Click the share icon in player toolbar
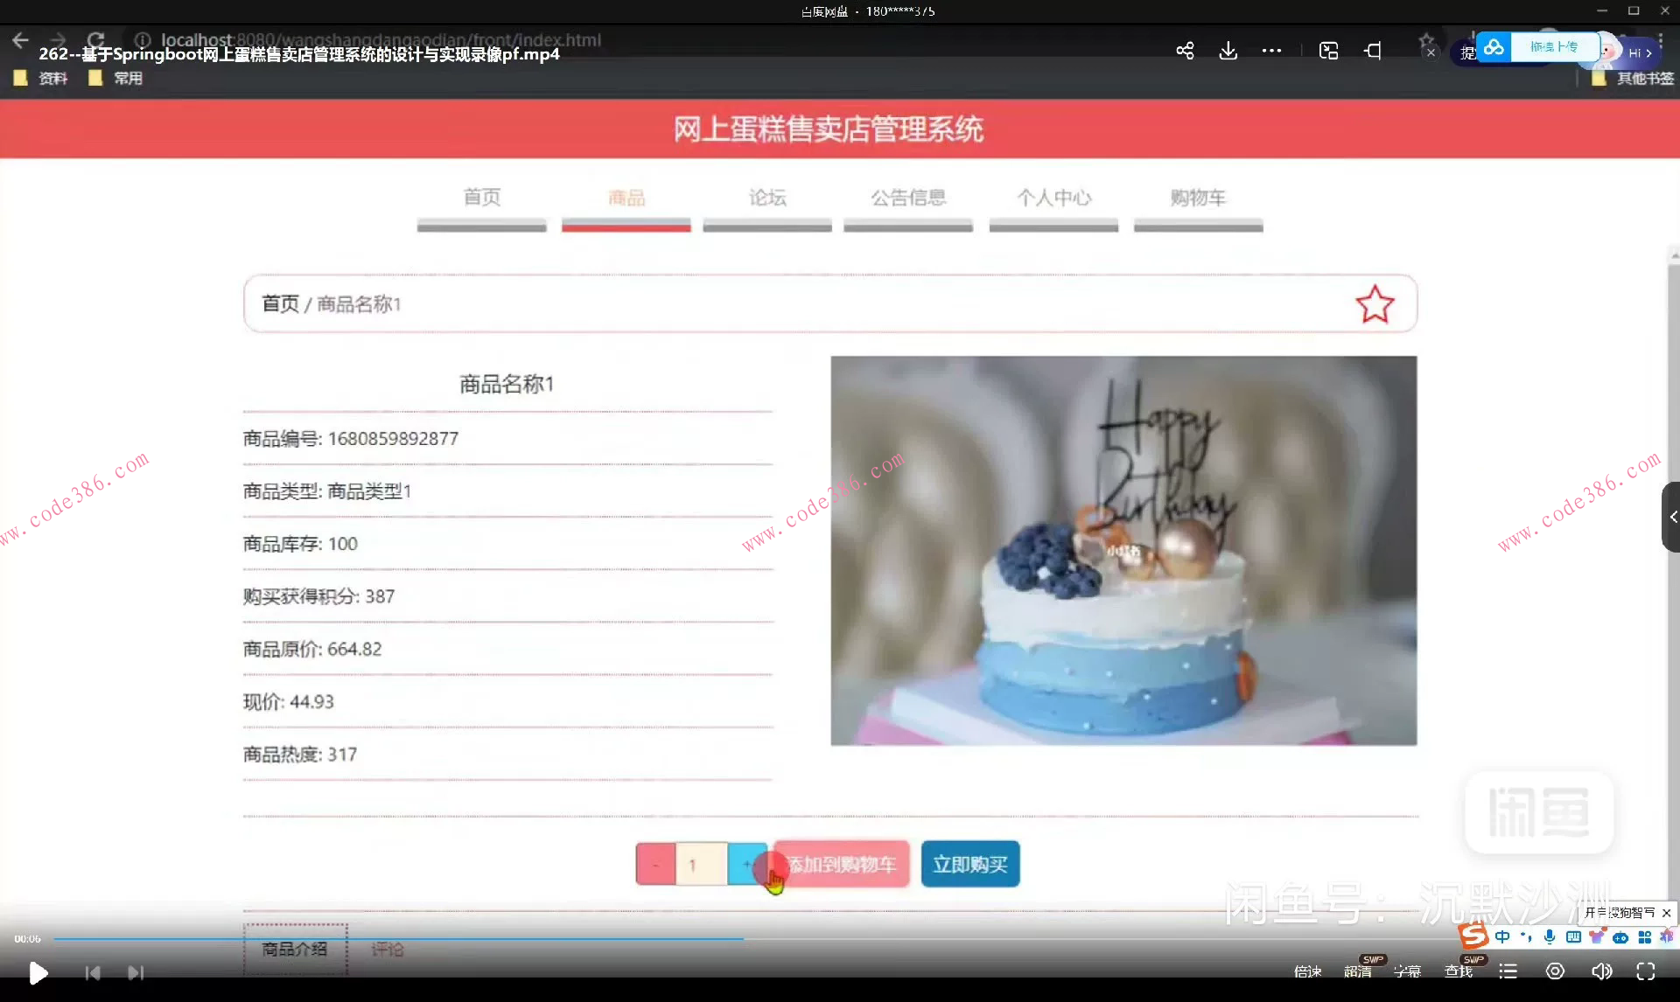Screen dimensions: 1680x1002 point(1185,51)
